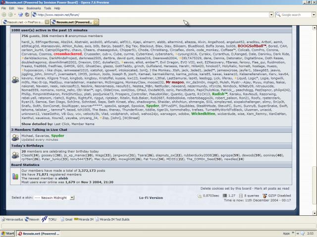This screenshot has width=317, height=237.
Task: Open creamhackered's profile link
Action: (x=67, y=54)
